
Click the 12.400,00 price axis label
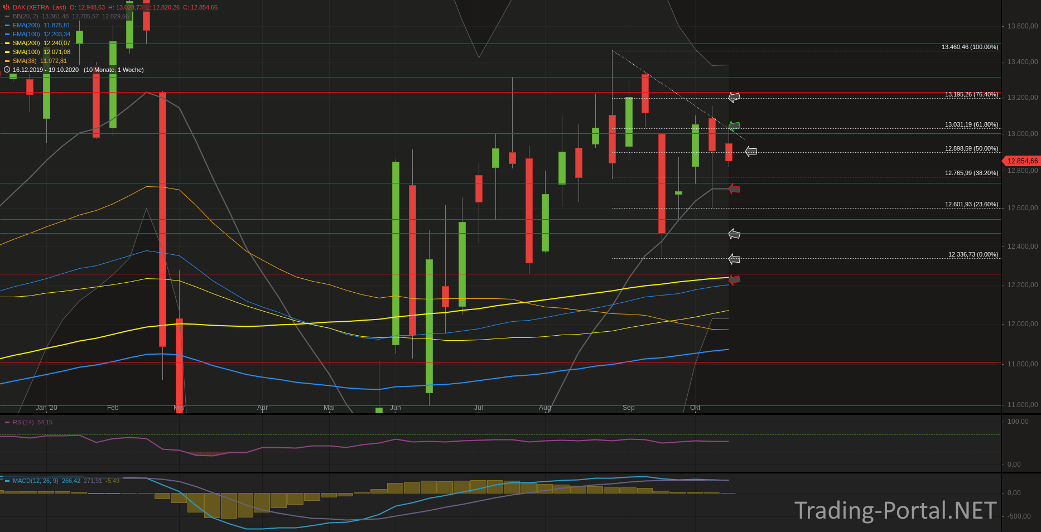coord(1023,246)
